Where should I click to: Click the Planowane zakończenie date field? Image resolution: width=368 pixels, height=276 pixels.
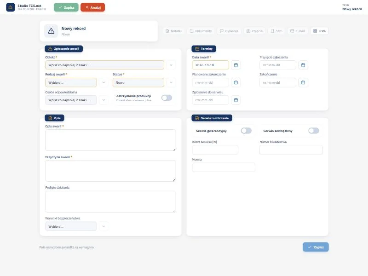point(211,82)
